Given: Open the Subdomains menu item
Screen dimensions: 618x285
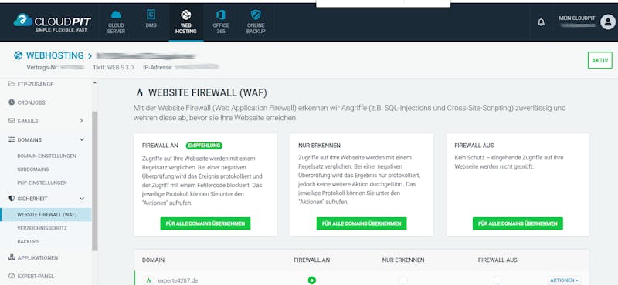Looking at the screenshot, I should (33, 169).
